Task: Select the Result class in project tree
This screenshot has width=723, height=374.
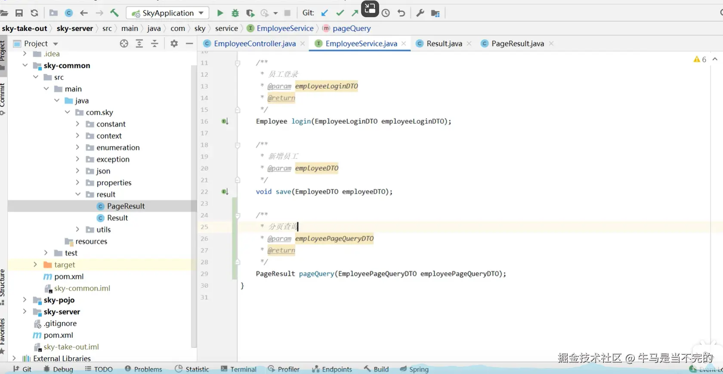Action: pyautogui.click(x=117, y=218)
